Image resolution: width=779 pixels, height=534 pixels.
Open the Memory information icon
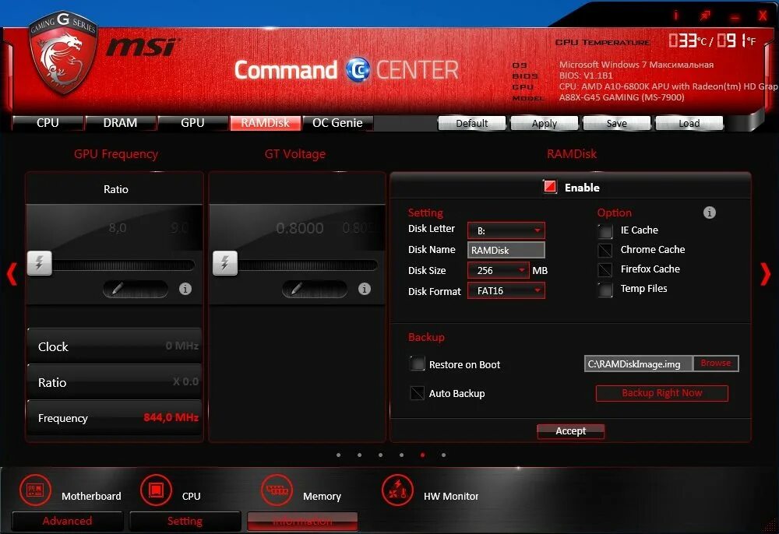[277, 490]
